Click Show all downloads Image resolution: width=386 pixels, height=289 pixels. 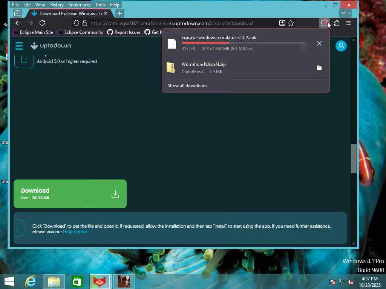(x=187, y=86)
